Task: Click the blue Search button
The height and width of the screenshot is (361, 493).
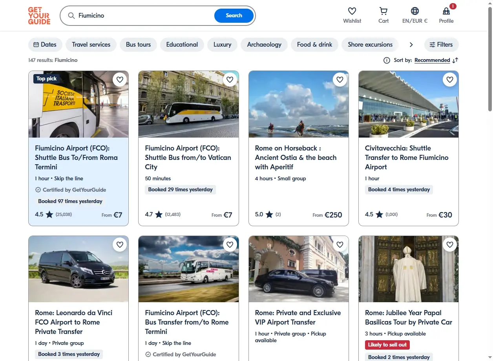Action: click(234, 16)
